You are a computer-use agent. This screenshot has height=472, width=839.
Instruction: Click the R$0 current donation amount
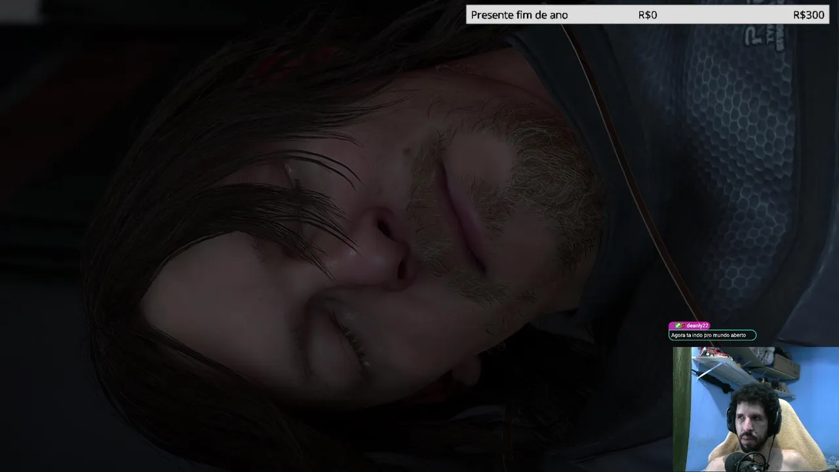(x=648, y=14)
